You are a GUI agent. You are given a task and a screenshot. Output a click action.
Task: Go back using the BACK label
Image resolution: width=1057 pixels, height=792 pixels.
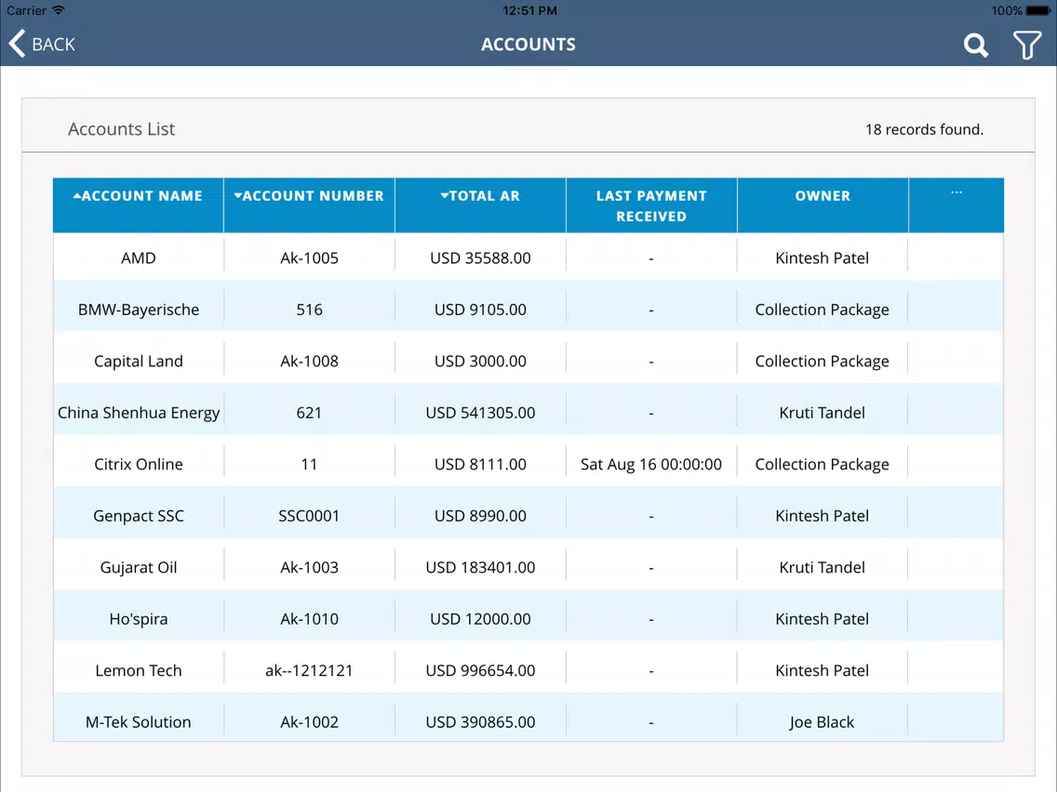click(53, 45)
